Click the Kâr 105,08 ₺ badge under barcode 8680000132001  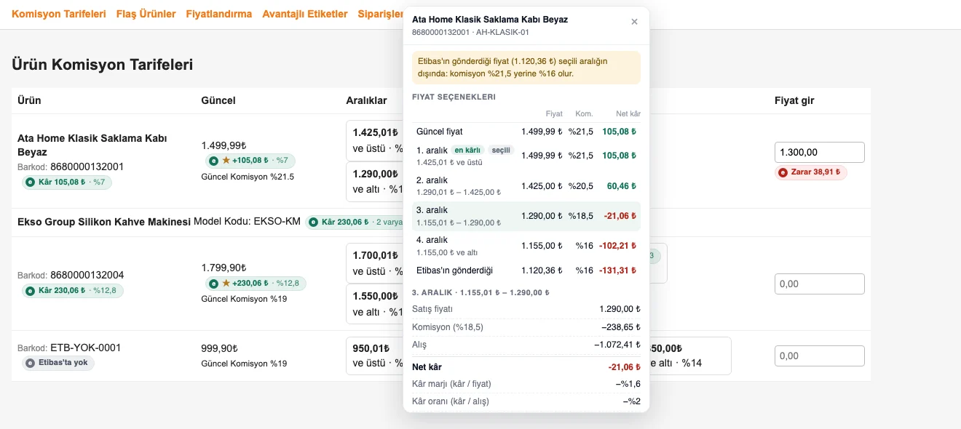tap(67, 182)
